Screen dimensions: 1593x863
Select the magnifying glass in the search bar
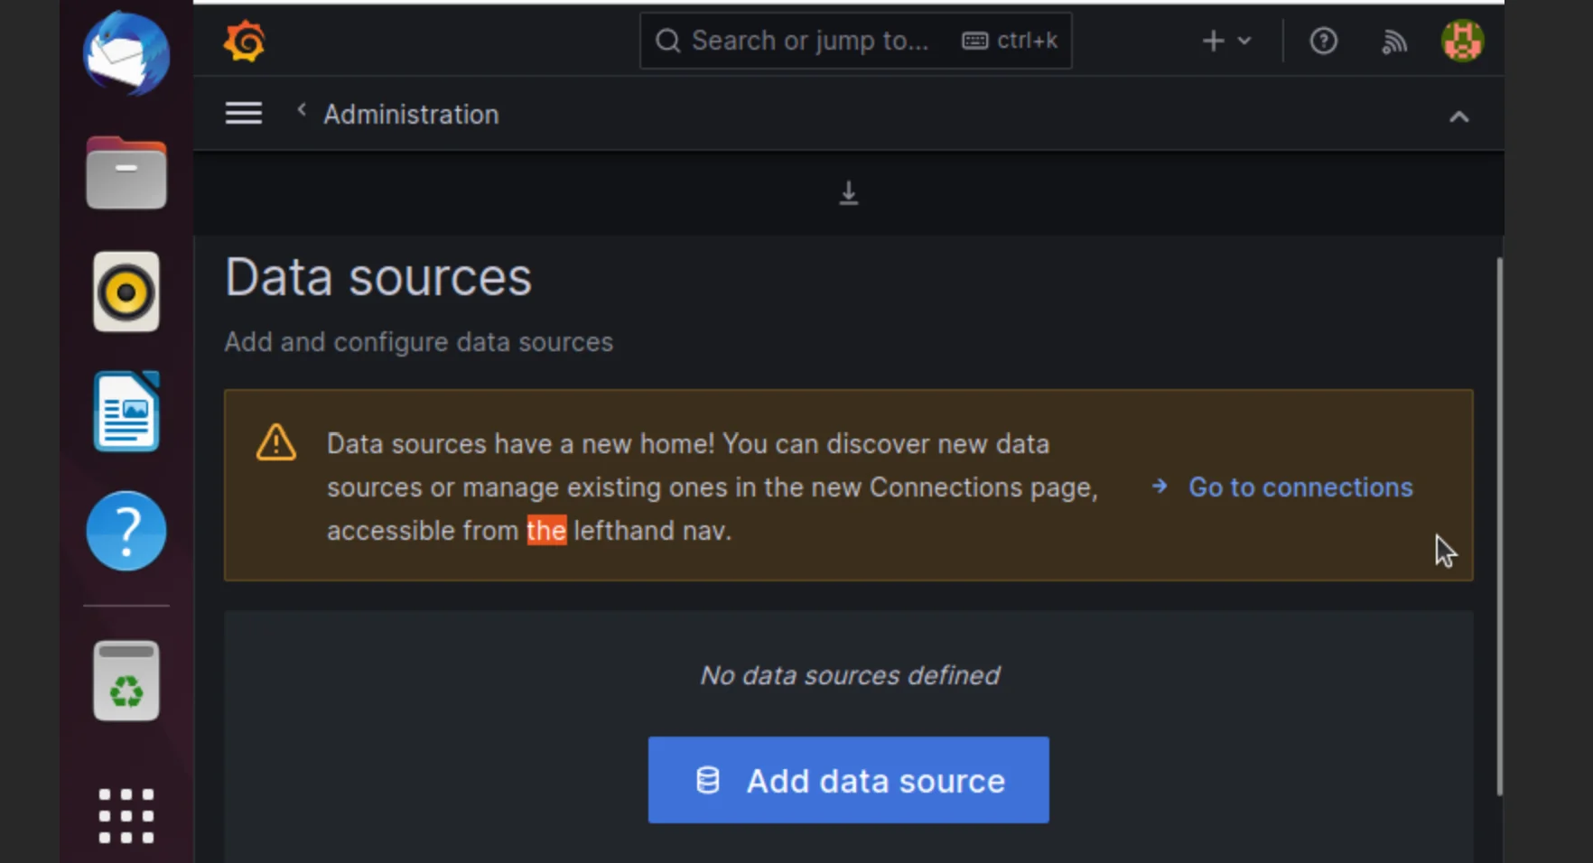(x=667, y=41)
